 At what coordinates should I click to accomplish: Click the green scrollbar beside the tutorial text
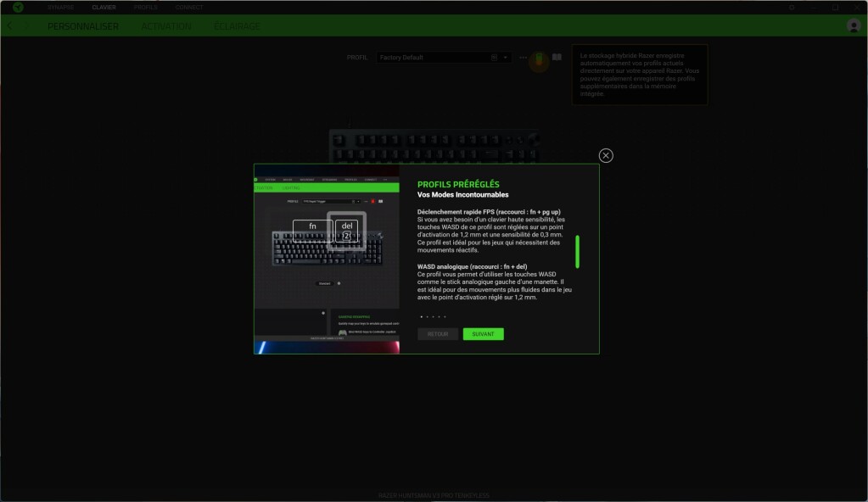tap(577, 252)
